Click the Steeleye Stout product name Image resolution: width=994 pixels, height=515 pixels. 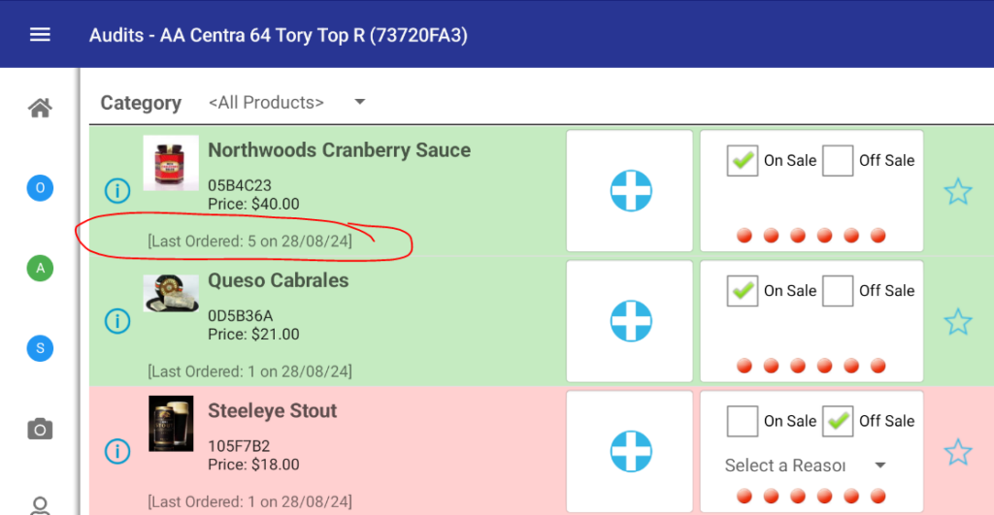point(272,411)
